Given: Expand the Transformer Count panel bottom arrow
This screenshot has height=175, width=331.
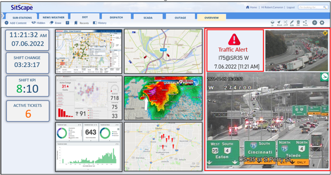Looking at the screenshot, I should tap(91, 140).
